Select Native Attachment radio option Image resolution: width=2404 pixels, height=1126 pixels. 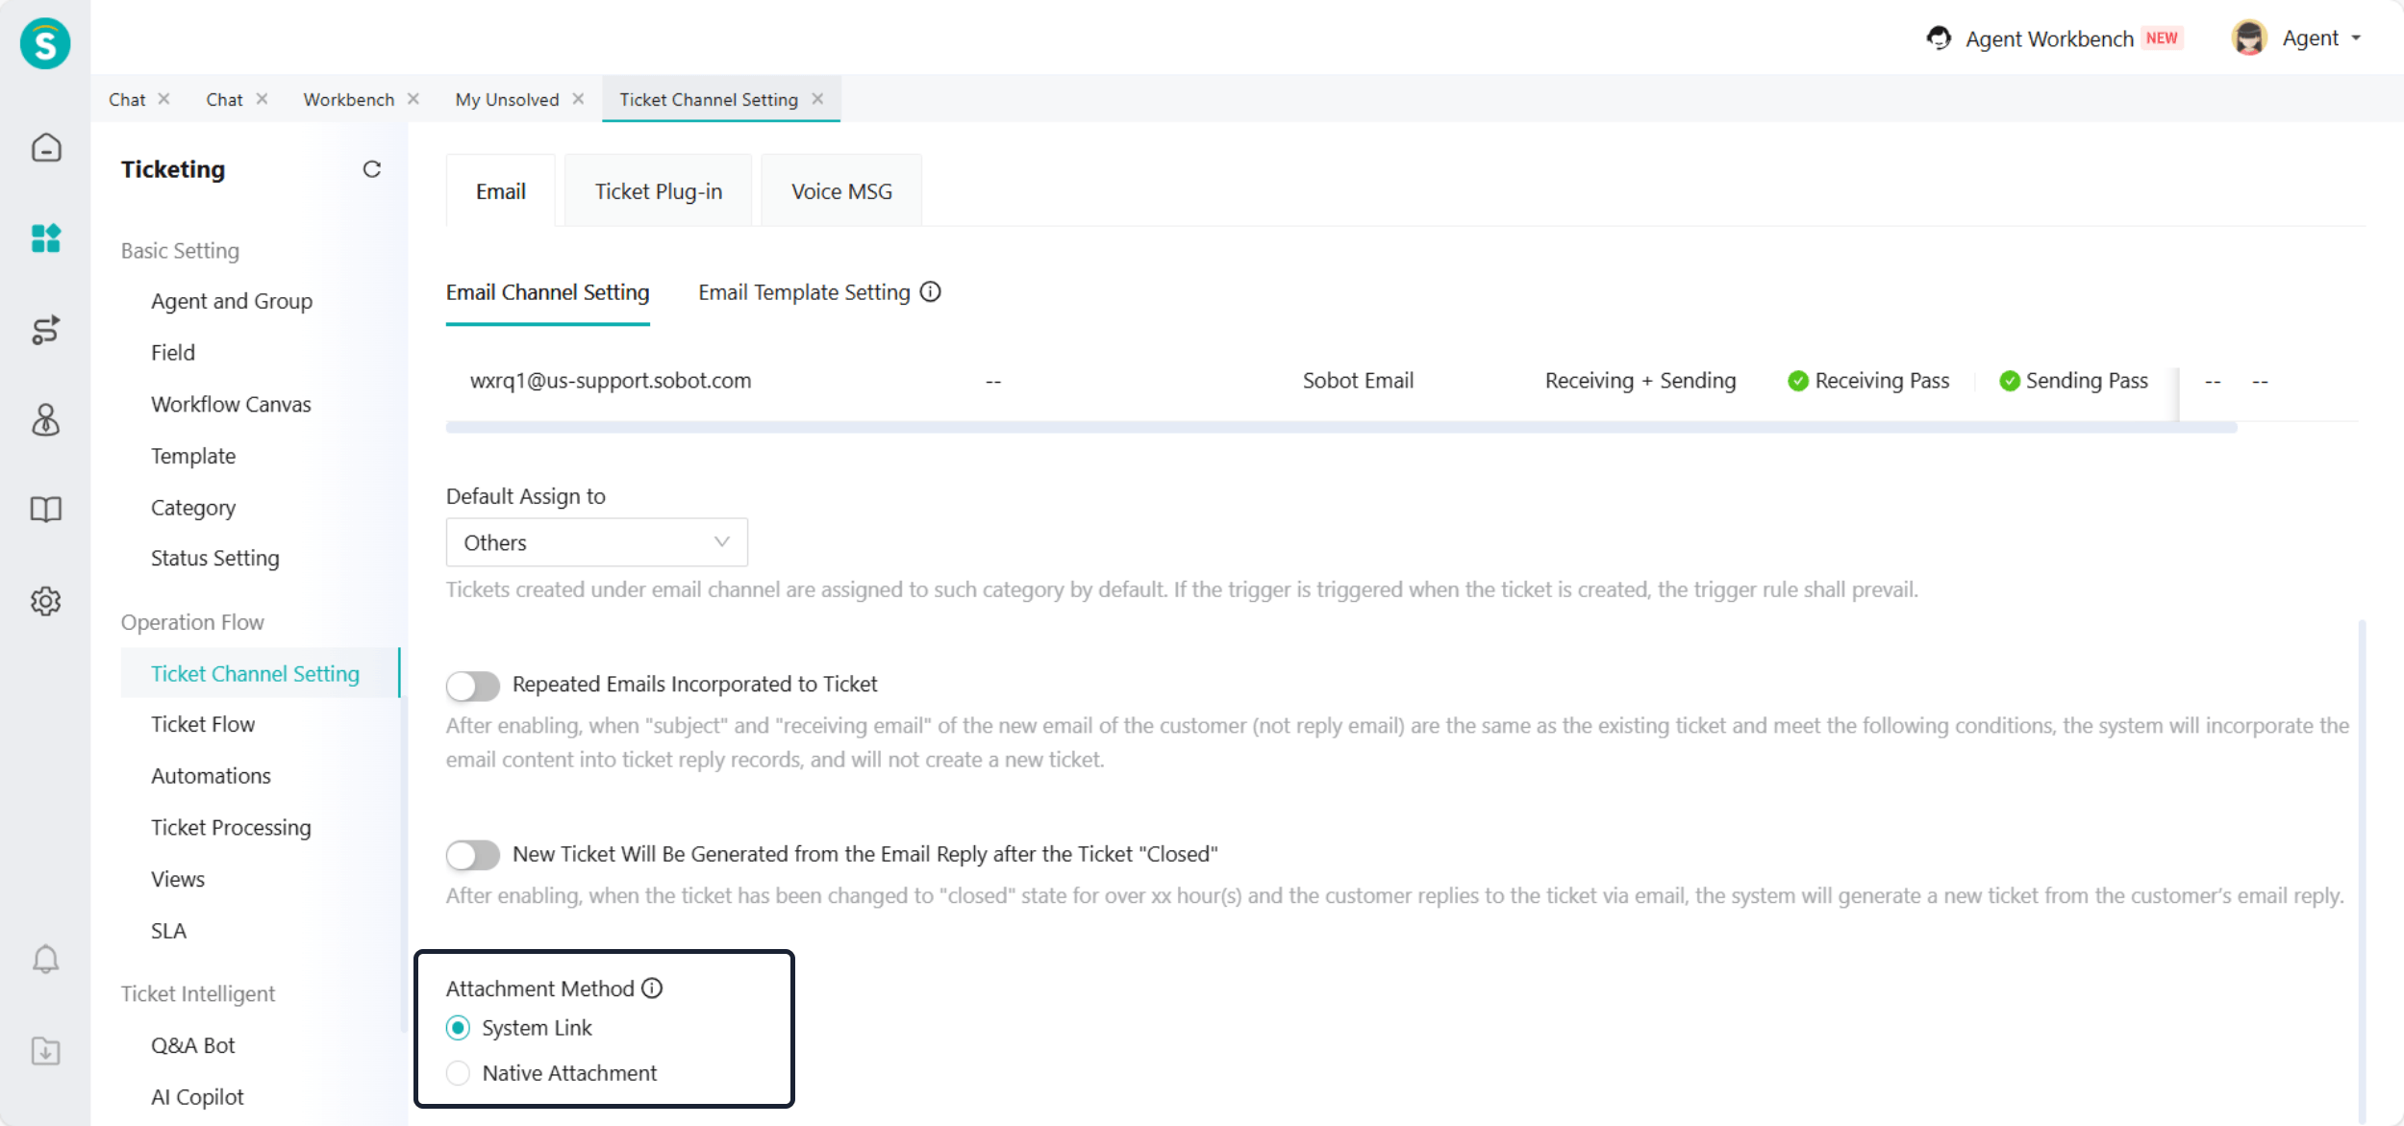click(x=459, y=1072)
